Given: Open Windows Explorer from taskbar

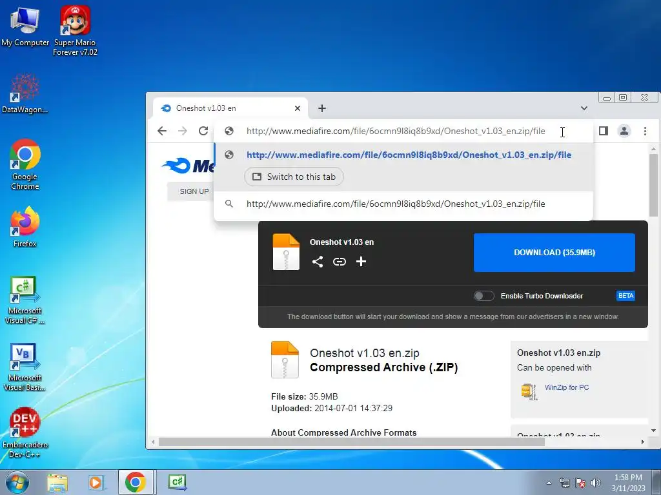Looking at the screenshot, I should [57, 482].
